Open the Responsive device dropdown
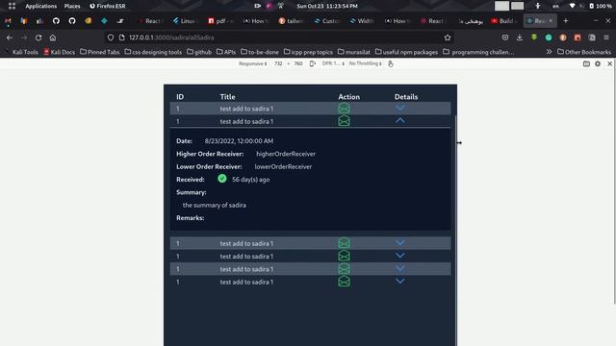The width and height of the screenshot is (616, 346). click(x=252, y=63)
